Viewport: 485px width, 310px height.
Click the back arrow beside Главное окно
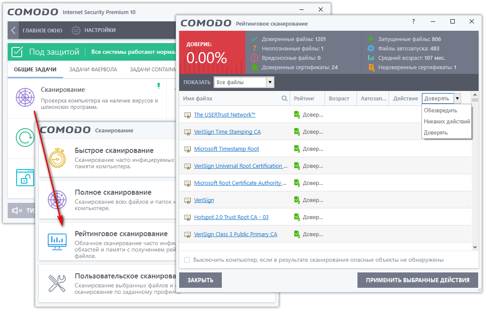[x=13, y=30]
